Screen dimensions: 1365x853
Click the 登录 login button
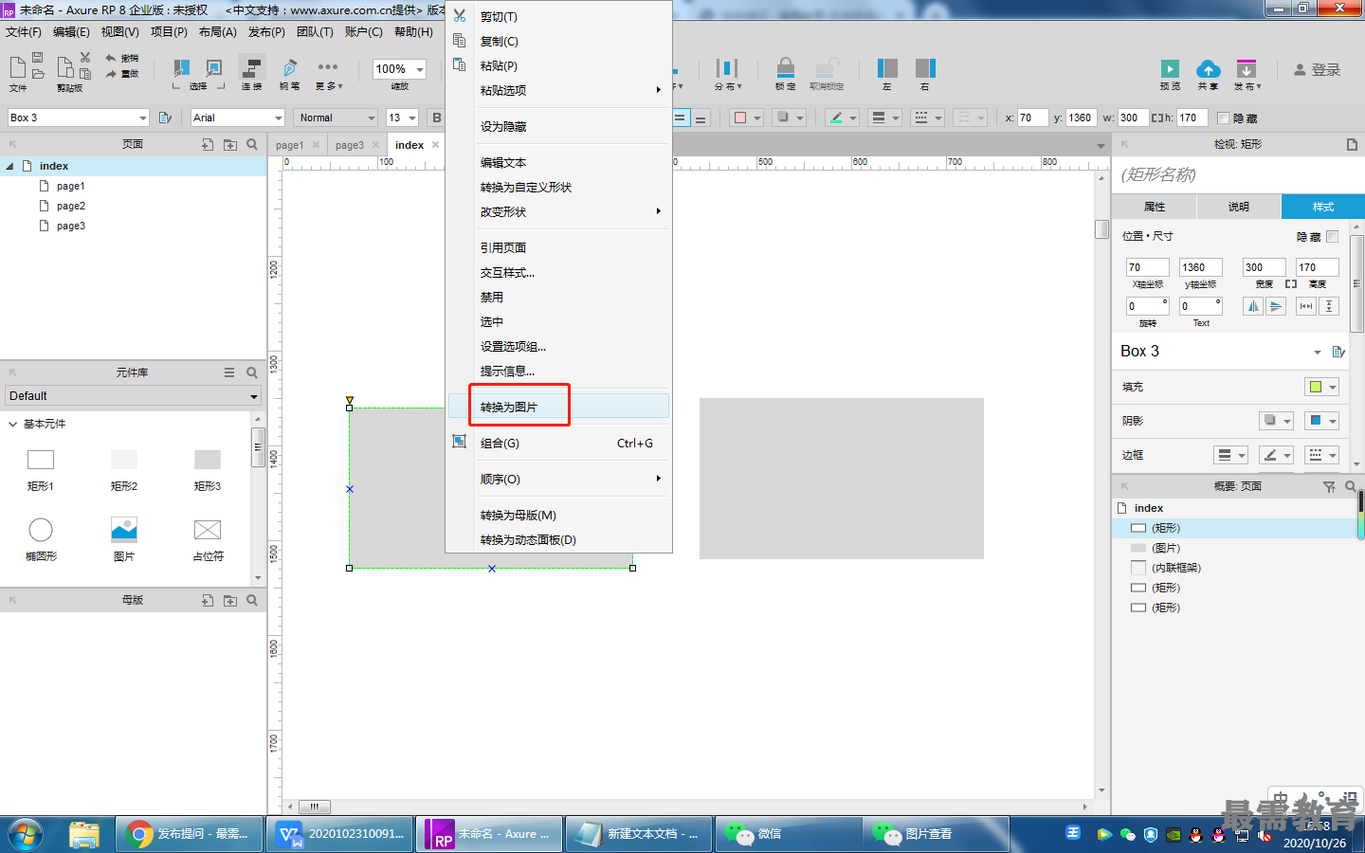[x=1318, y=70]
